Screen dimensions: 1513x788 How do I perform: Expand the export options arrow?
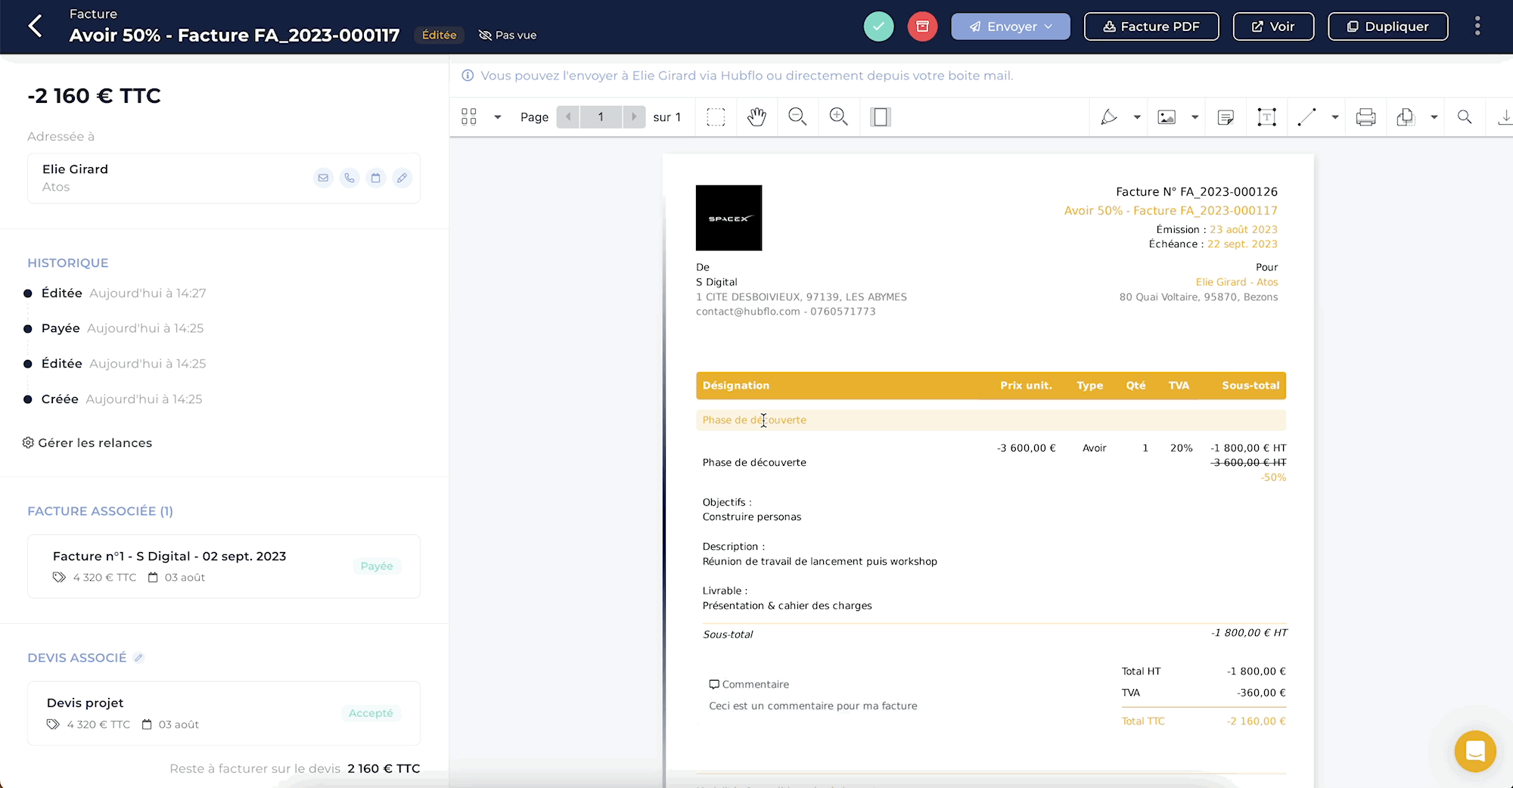1434,117
